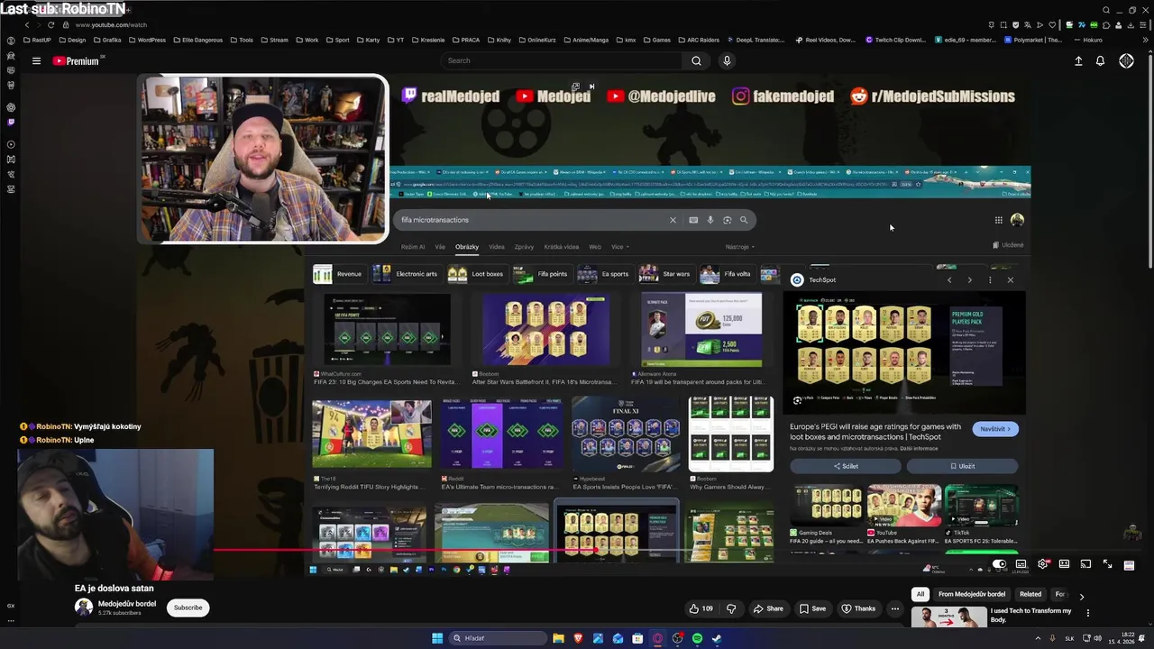Open the Sport bookmarks folder
The width and height of the screenshot is (1154, 649).
click(337, 40)
